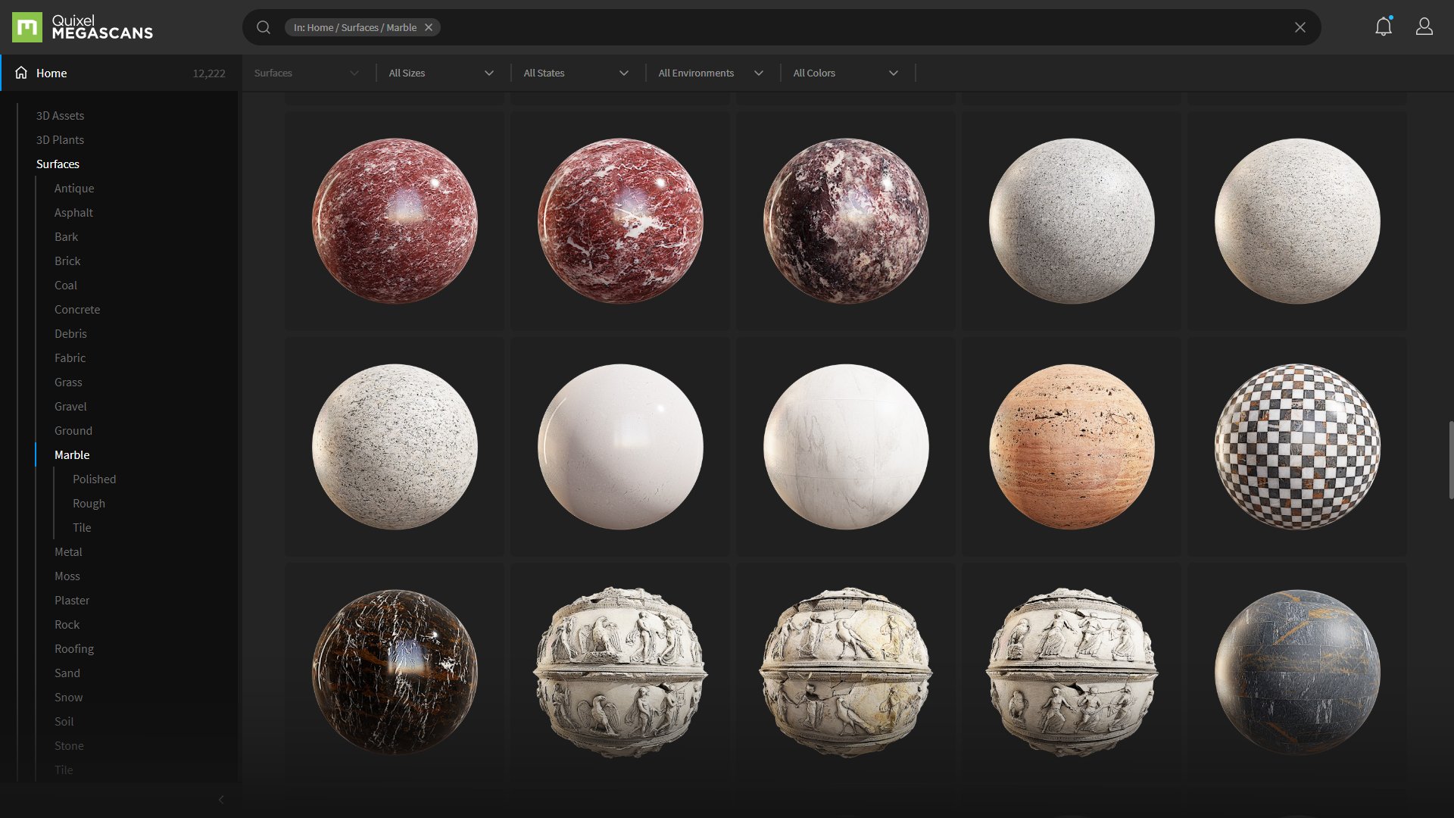This screenshot has width=1454, height=818.
Task: Collapse the sidebar with the bottom arrow
Action: point(221,799)
